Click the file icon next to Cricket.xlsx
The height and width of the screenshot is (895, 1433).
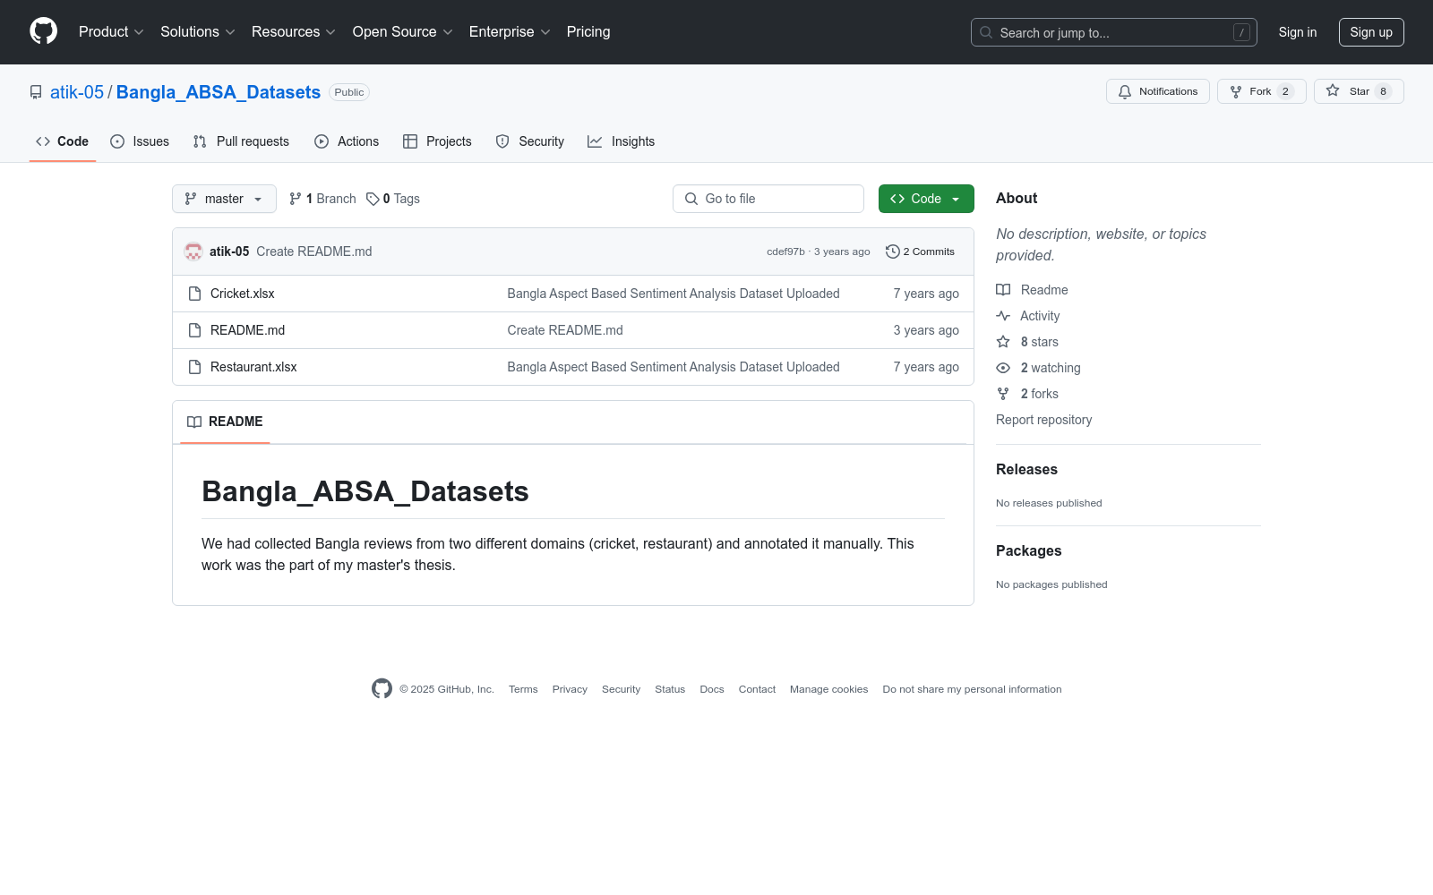coord(194,294)
